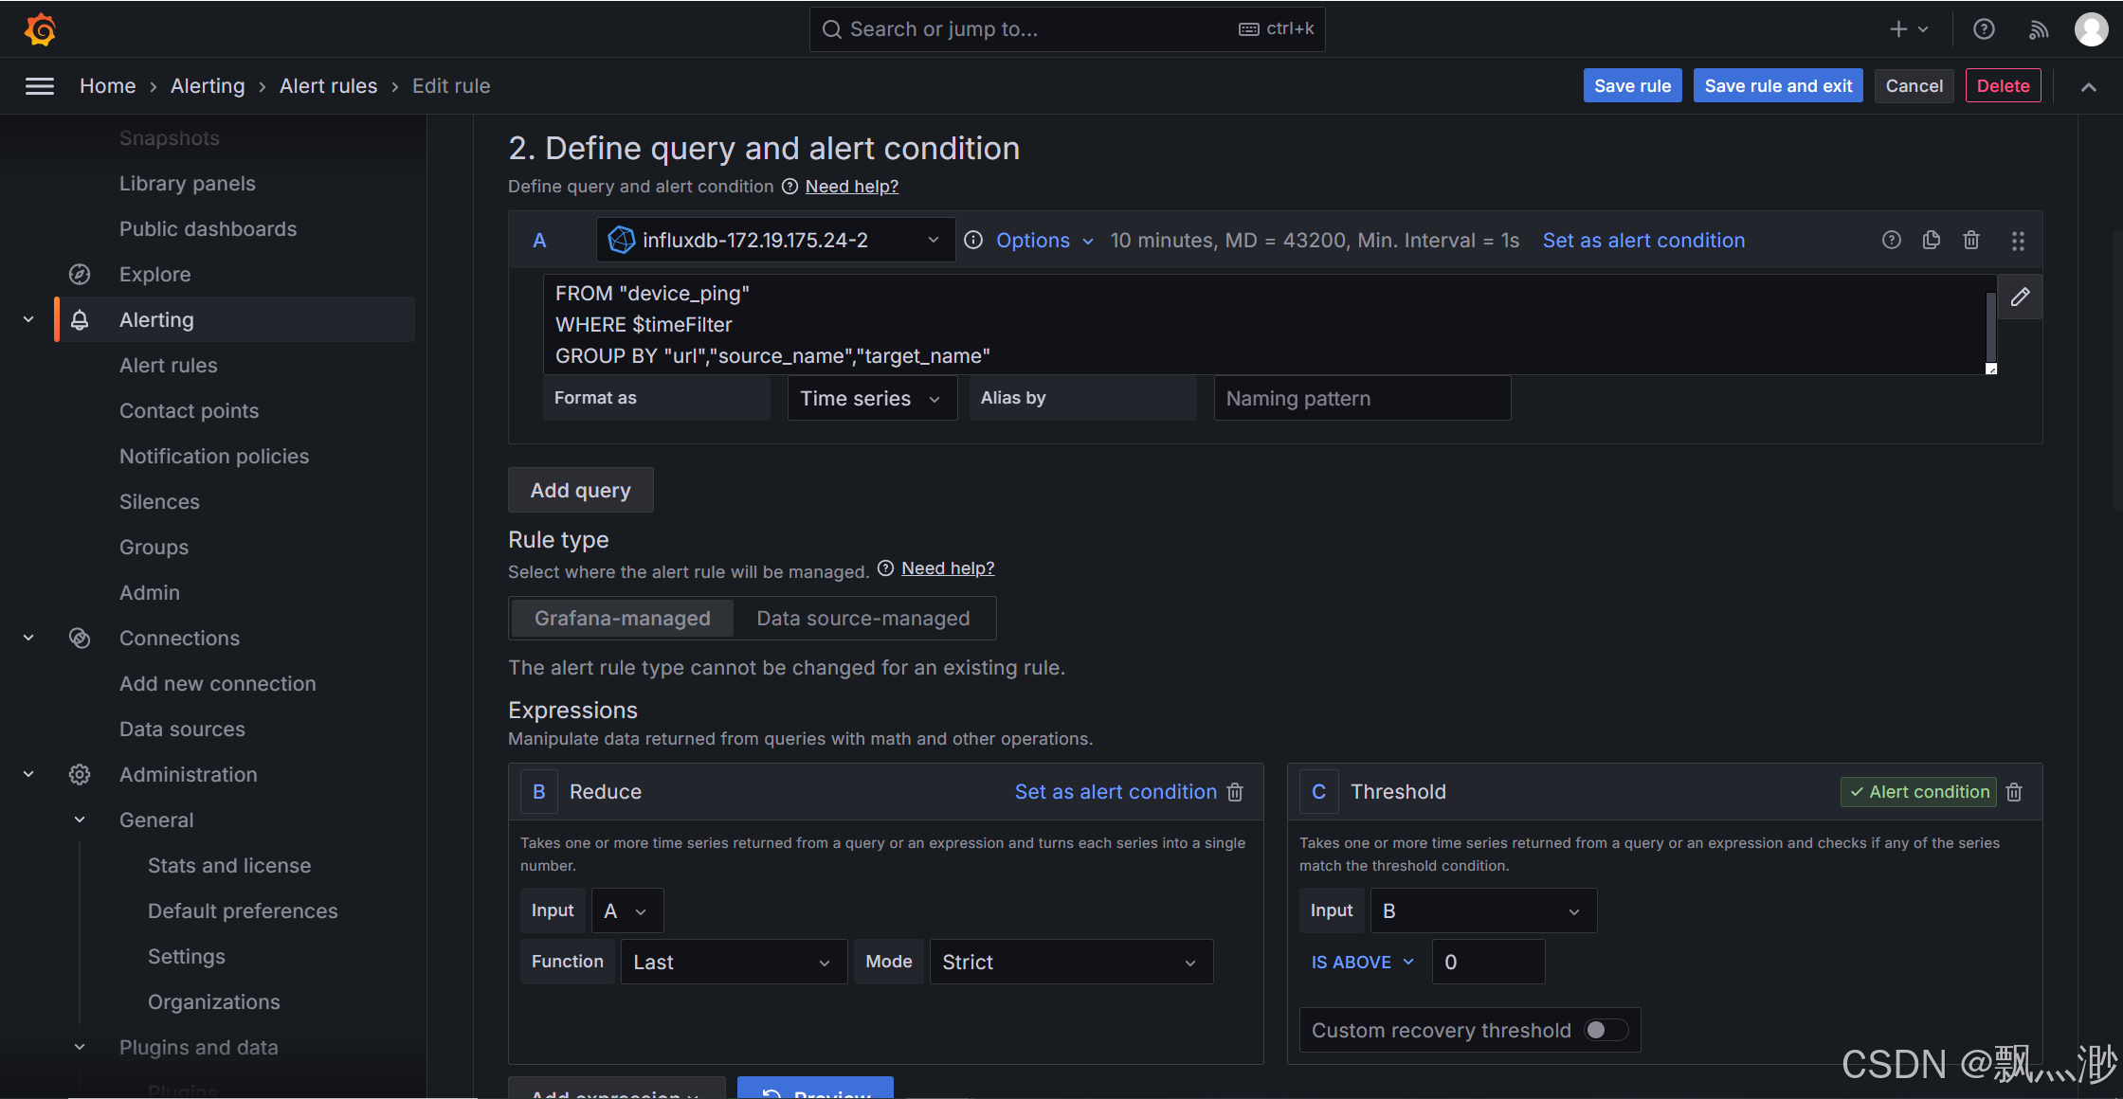The height and width of the screenshot is (1099, 2123).
Task: Open Need help link under Rule type
Action: pyautogui.click(x=948, y=568)
